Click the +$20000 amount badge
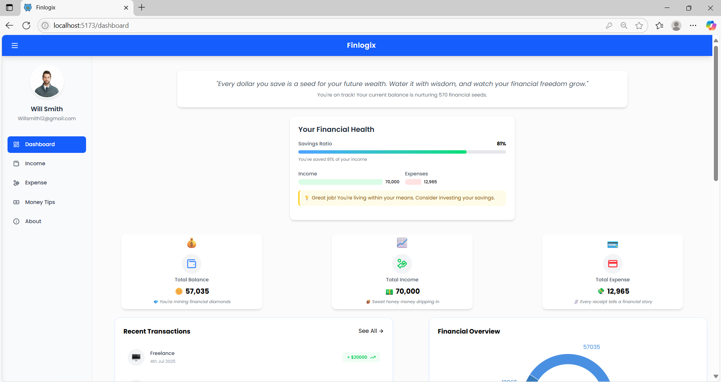The height and width of the screenshot is (382, 721). click(361, 357)
